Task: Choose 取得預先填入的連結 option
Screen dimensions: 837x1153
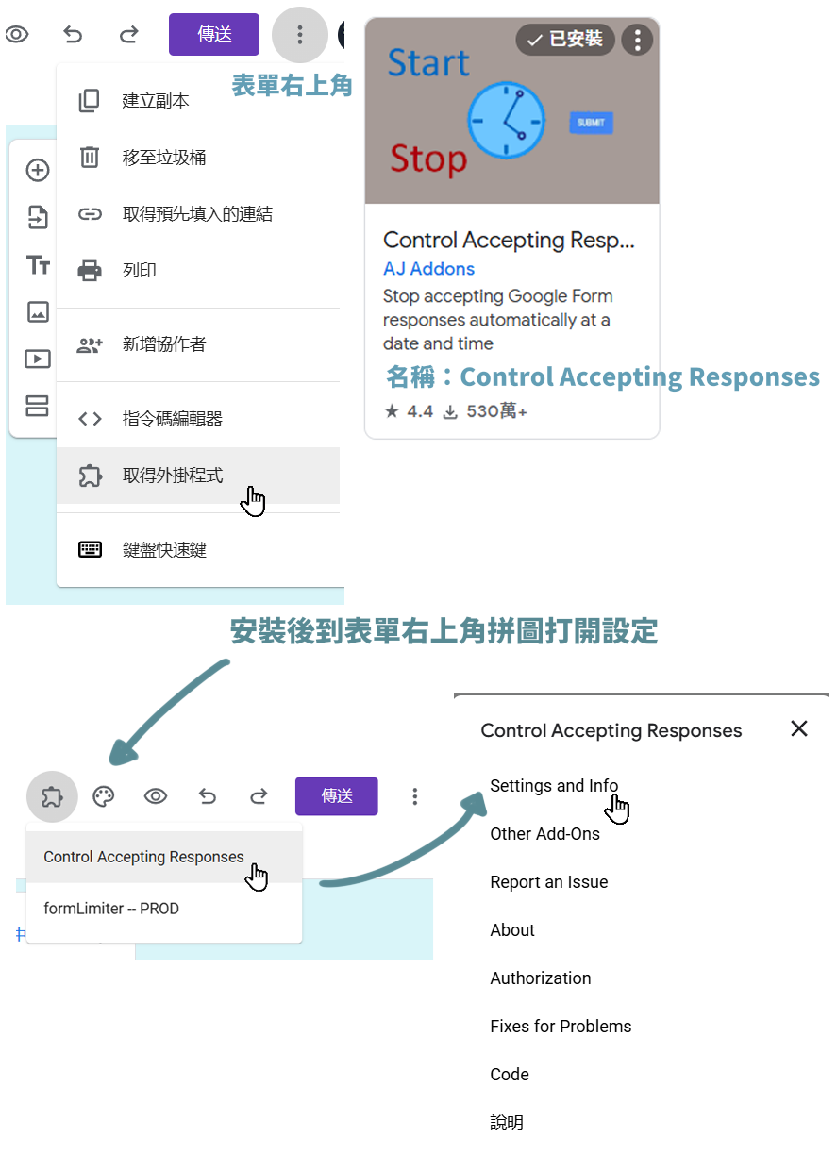Action: pos(198,214)
